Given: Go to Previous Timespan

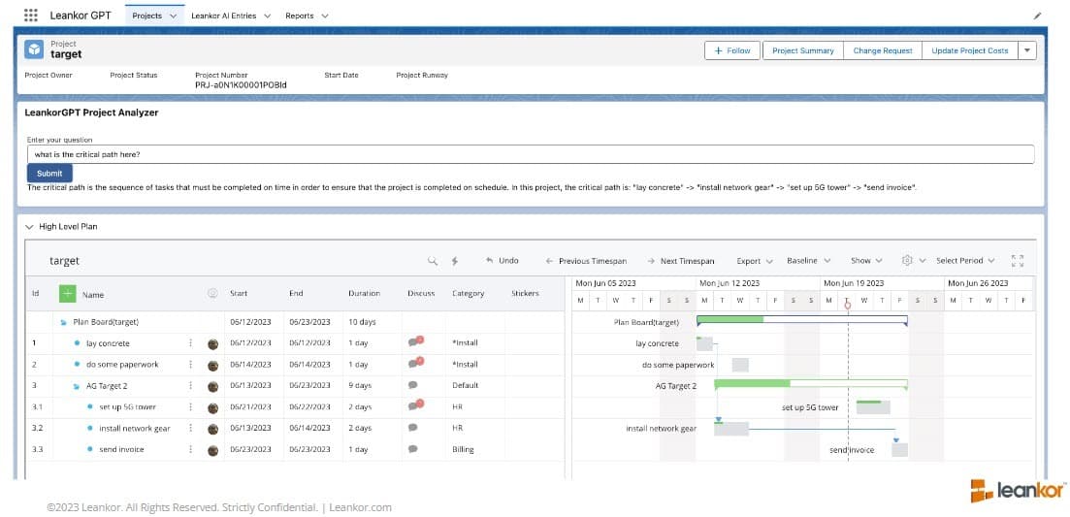Looking at the screenshot, I should click(586, 261).
